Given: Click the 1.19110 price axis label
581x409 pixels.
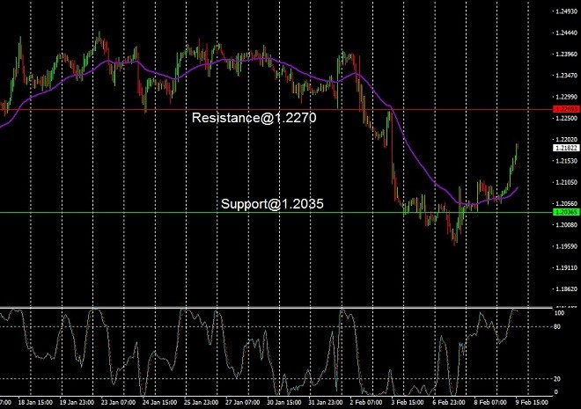Looking at the screenshot, I should pyautogui.click(x=567, y=267).
